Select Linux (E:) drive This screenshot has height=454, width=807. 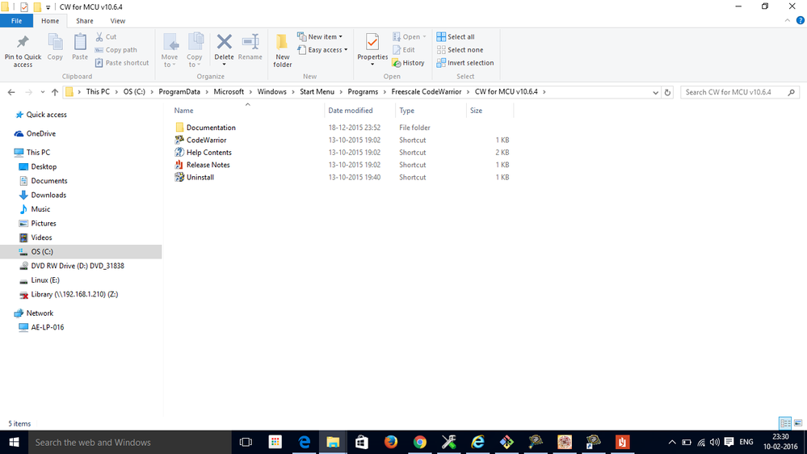pos(45,280)
